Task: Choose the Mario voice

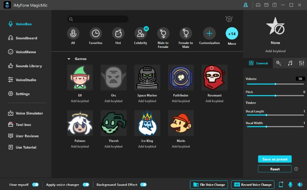Action: click(181, 123)
